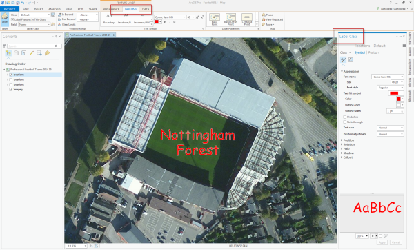Expand the Halo section
This screenshot has width=414, height=250.
(346, 148)
